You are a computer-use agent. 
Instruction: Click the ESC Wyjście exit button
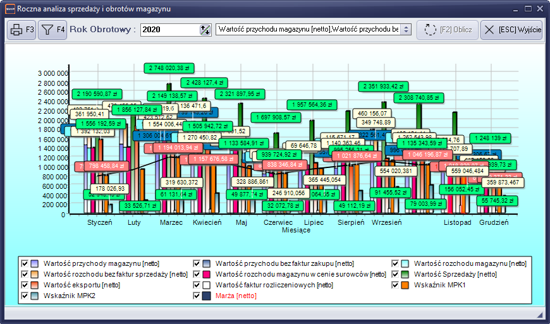click(511, 30)
